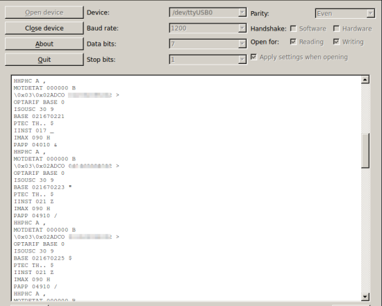
Task: Click the Stop bits: label
Action: point(101,60)
